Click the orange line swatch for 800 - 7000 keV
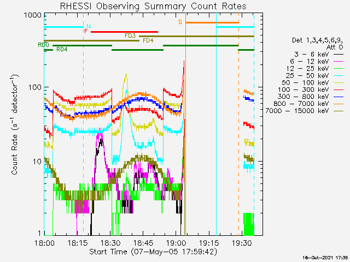Viewport: 350px width, 262px height. coord(339,104)
